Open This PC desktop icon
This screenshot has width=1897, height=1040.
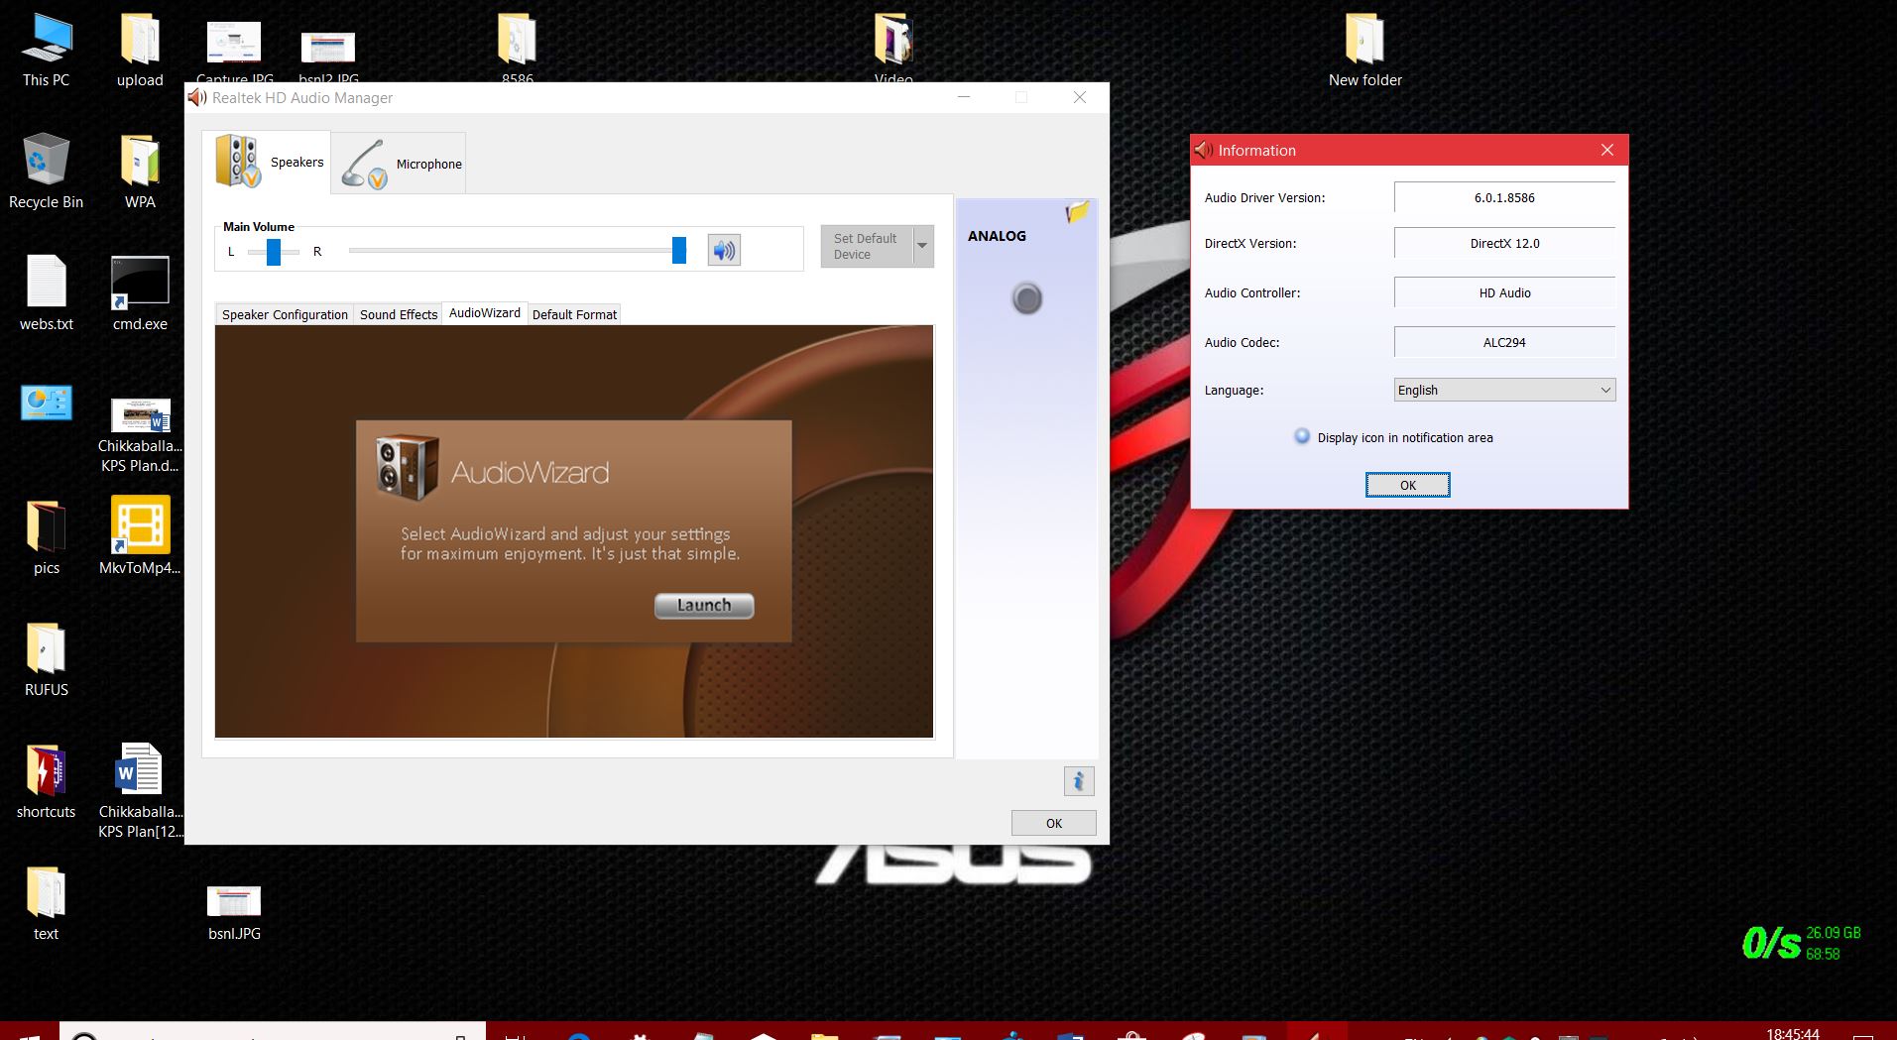46,50
